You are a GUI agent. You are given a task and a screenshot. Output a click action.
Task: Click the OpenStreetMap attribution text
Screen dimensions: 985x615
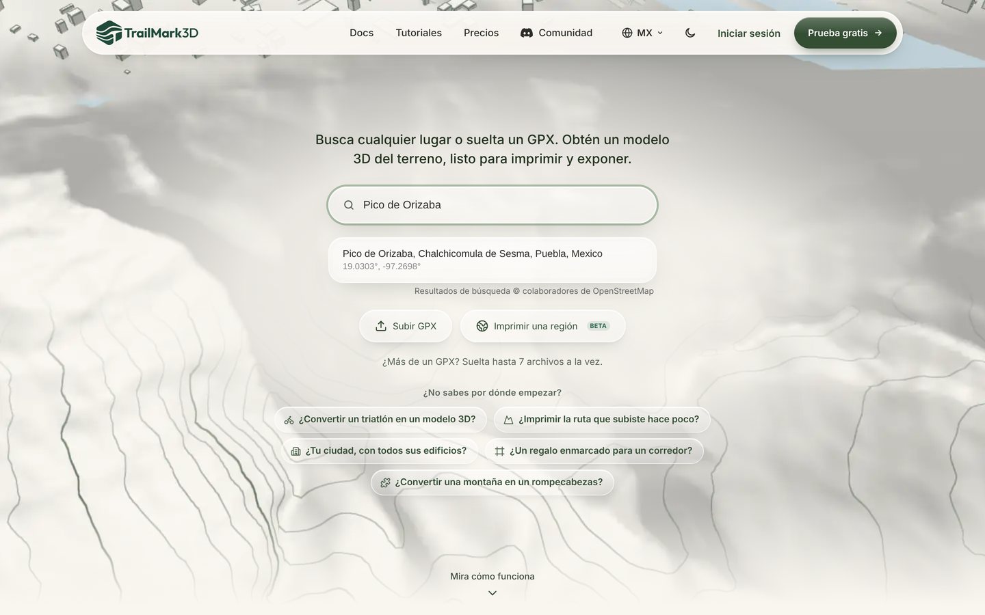click(534, 291)
